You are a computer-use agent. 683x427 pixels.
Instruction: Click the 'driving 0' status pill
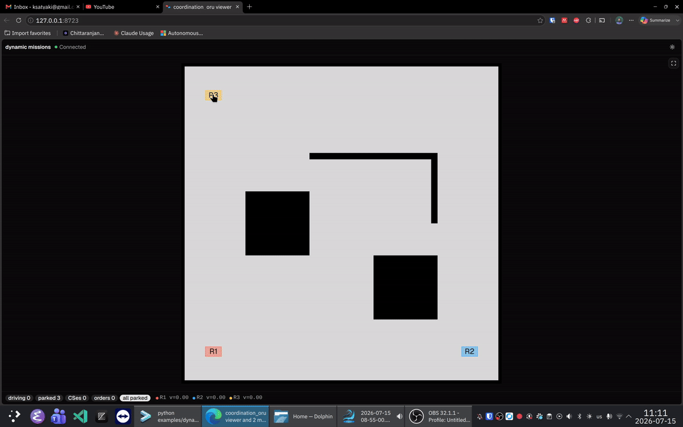(19, 398)
